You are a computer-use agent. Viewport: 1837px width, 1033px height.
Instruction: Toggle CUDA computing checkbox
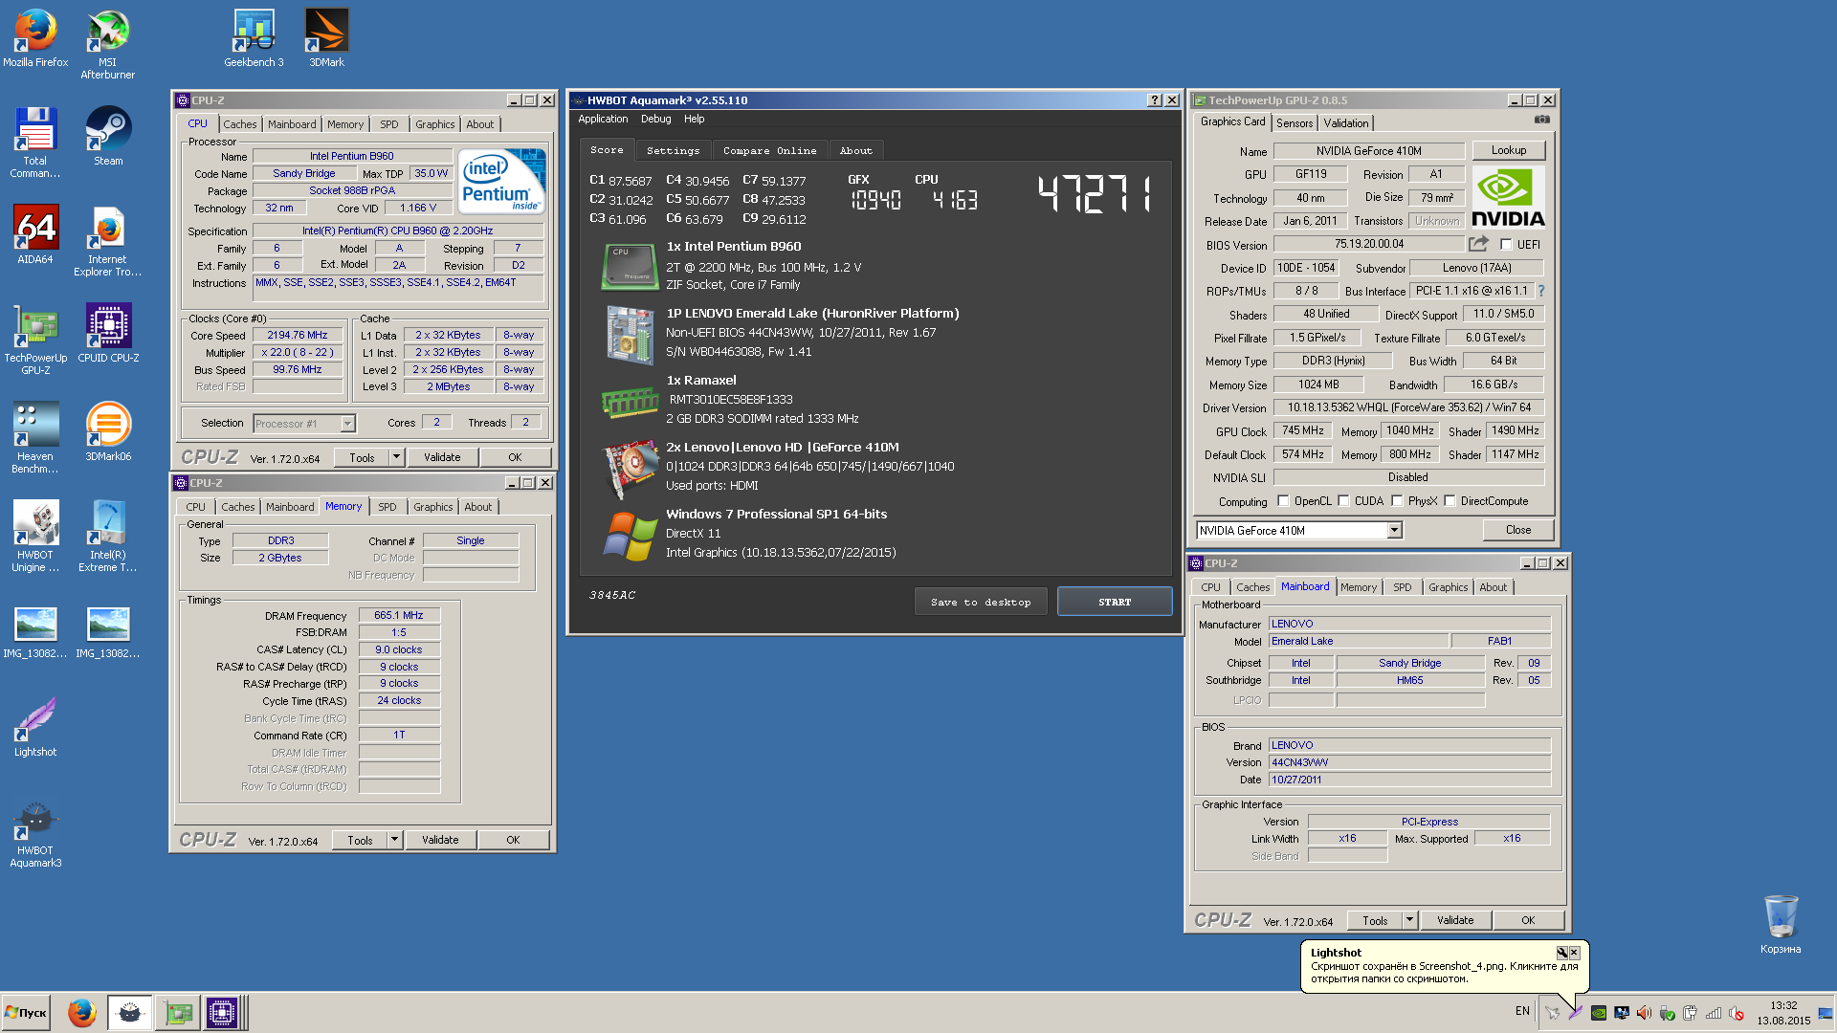(1343, 501)
